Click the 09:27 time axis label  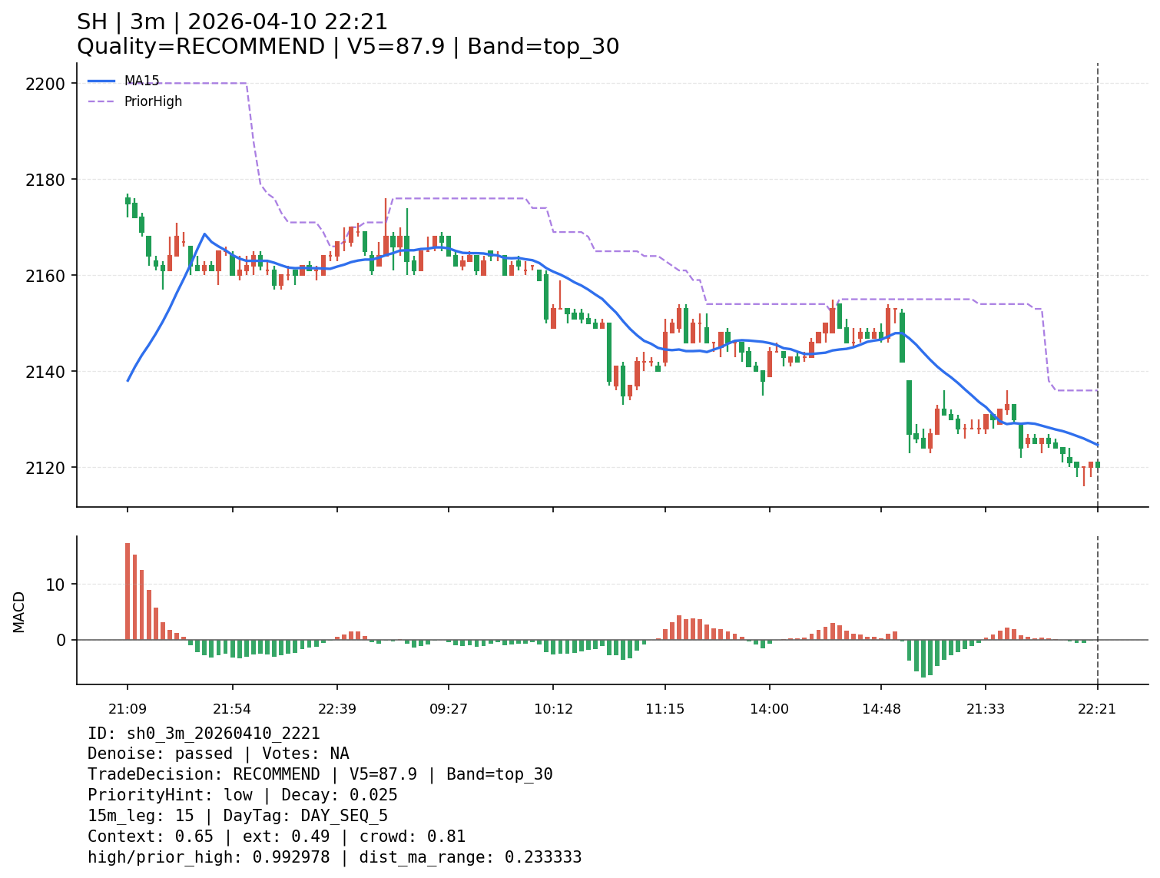449,709
